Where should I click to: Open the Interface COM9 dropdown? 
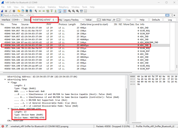pyautogui.click(x=17, y=20)
